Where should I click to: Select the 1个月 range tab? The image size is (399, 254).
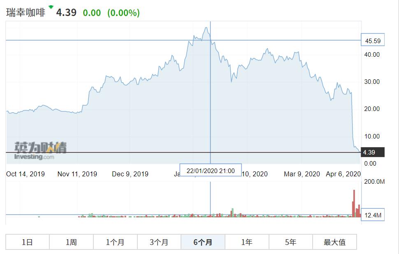pos(115,242)
